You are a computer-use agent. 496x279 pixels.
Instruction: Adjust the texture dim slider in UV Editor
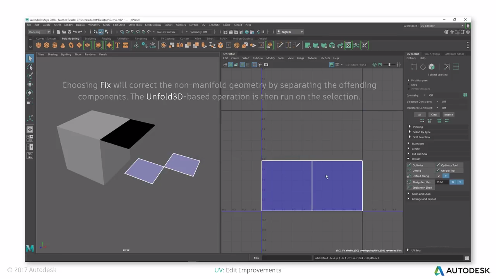390,65
